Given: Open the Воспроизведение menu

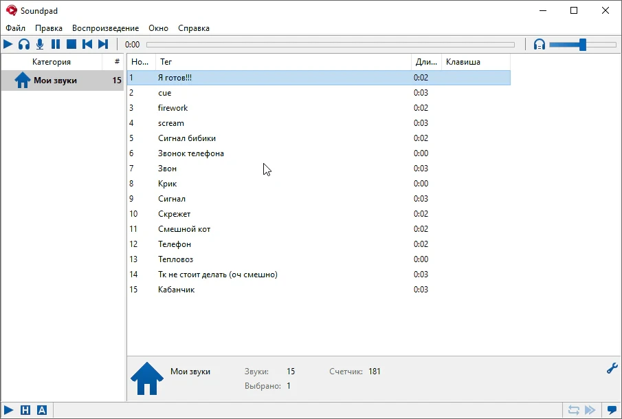Looking at the screenshot, I should click(x=106, y=28).
